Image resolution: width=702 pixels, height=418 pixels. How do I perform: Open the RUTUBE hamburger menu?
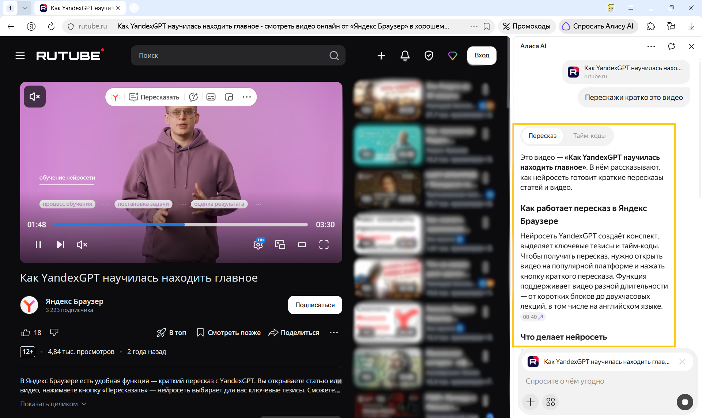pyautogui.click(x=20, y=56)
